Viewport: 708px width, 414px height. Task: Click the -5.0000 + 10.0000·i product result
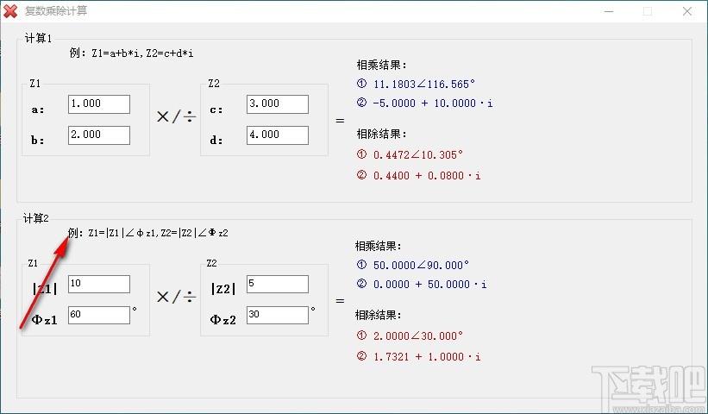click(433, 103)
